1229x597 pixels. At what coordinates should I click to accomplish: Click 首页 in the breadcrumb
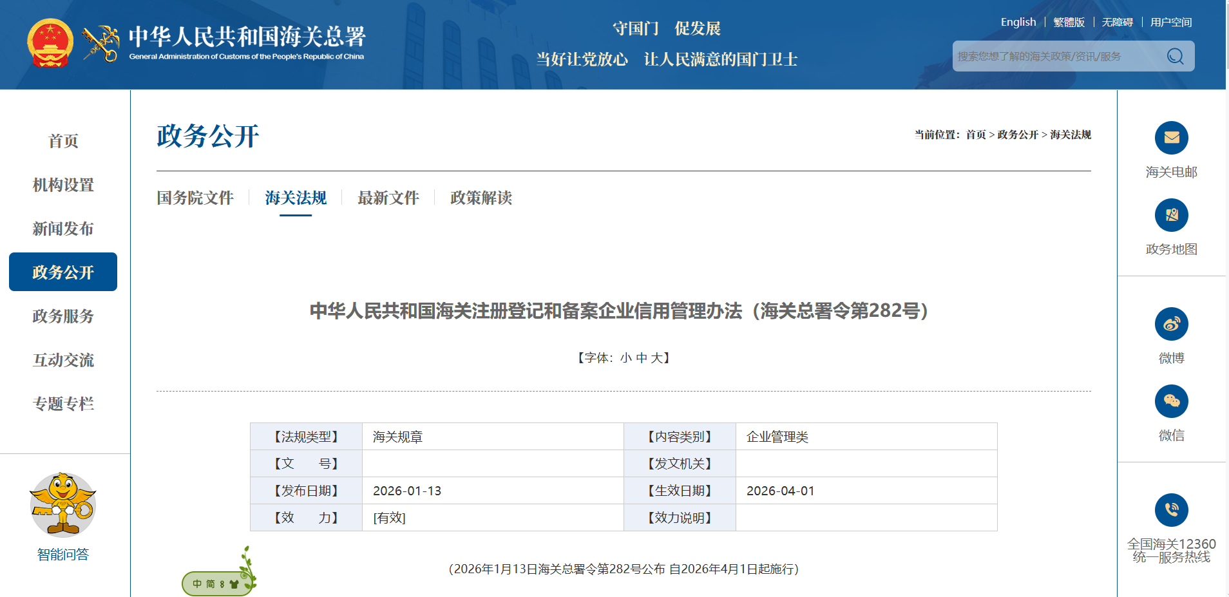pos(975,135)
